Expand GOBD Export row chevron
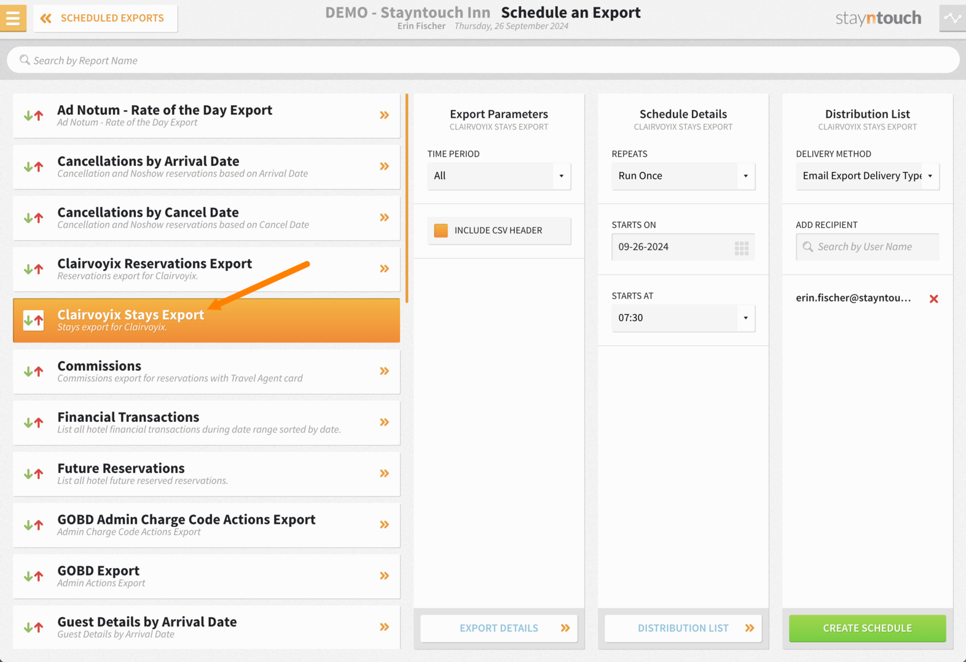This screenshot has height=662, width=966. [x=385, y=576]
